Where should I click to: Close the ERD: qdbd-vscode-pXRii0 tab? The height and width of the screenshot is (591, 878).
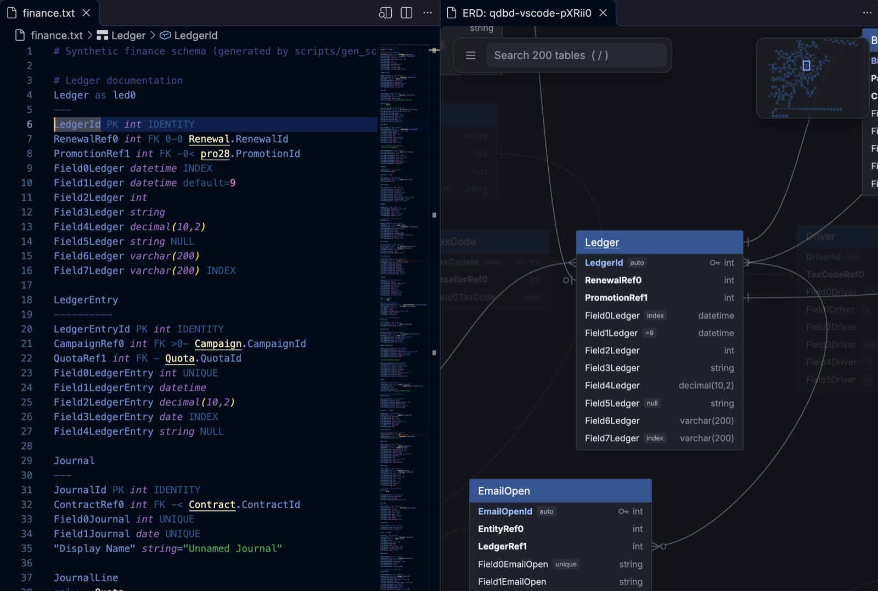(x=603, y=13)
